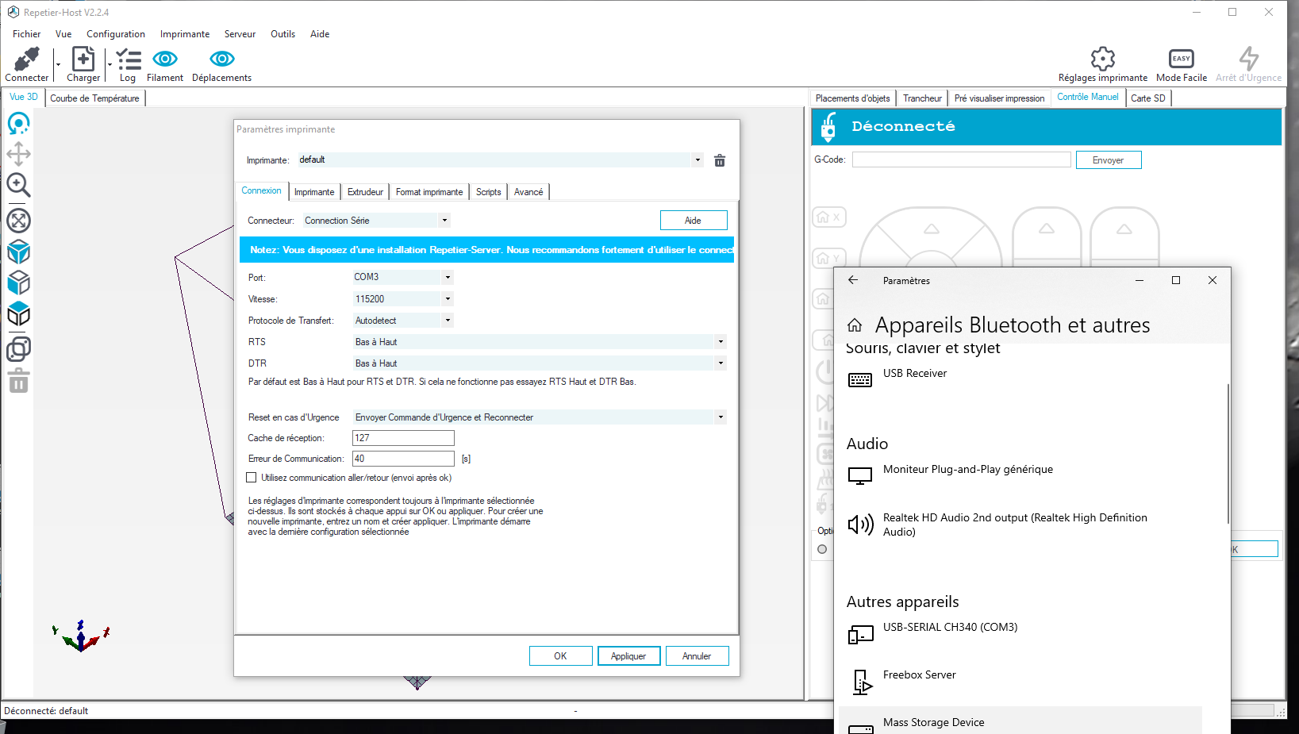
Task: Switch to Extrudeur tab
Action: click(x=365, y=192)
